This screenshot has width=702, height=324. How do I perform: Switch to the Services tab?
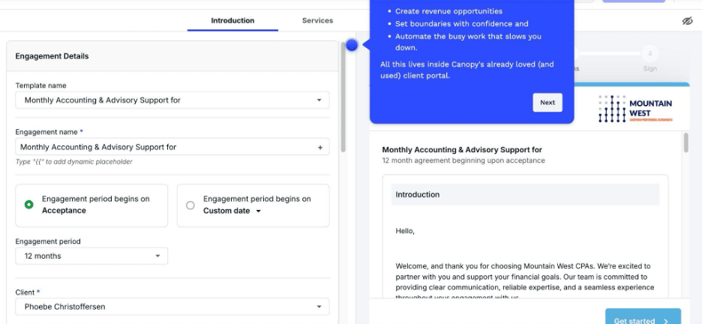[317, 20]
